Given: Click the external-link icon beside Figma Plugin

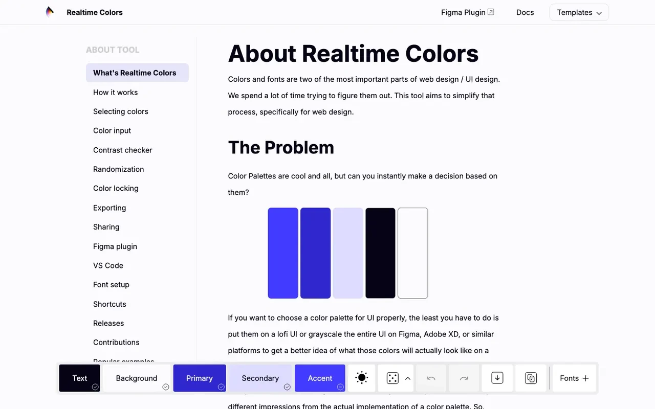Looking at the screenshot, I should pos(491,12).
